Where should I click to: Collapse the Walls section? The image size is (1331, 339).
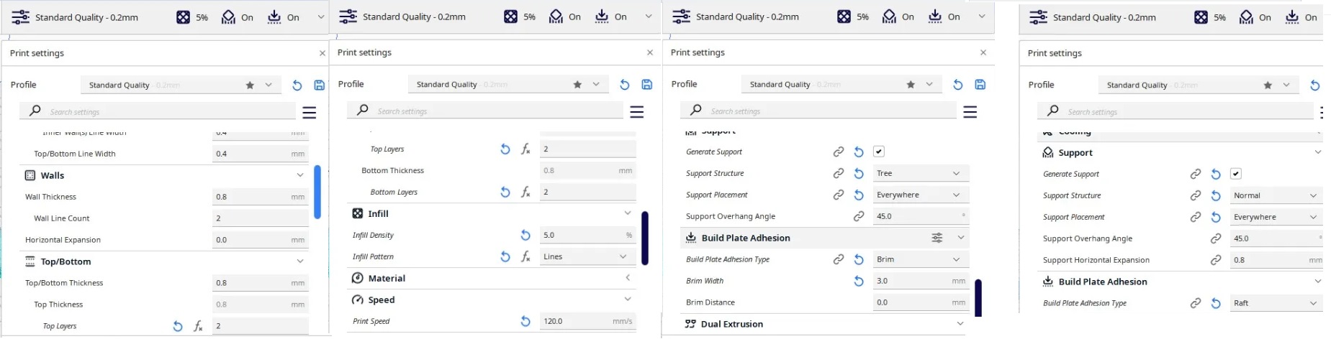click(x=300, y=175)
